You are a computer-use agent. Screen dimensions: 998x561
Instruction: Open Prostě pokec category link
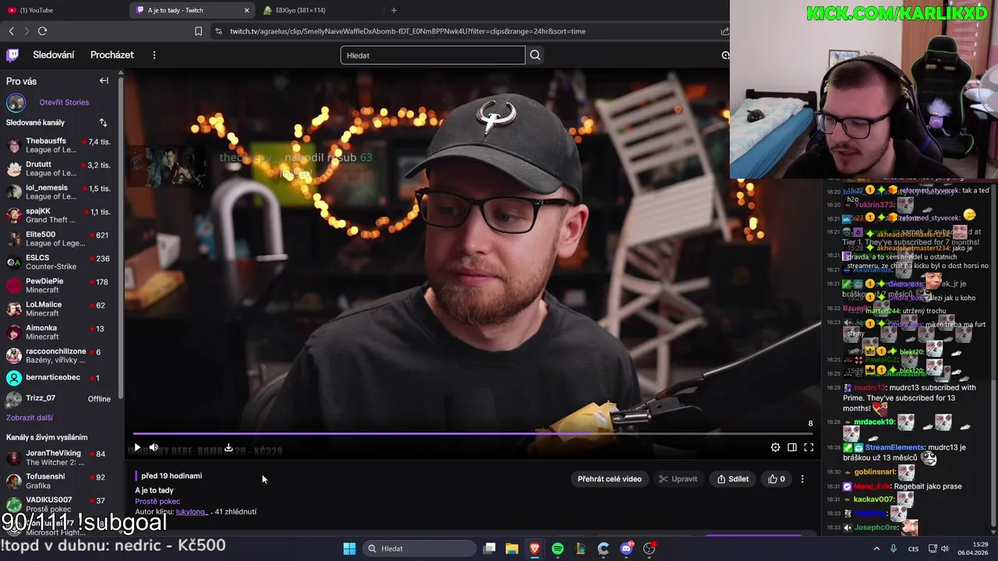pyautogui.click(x=157, y=501)
